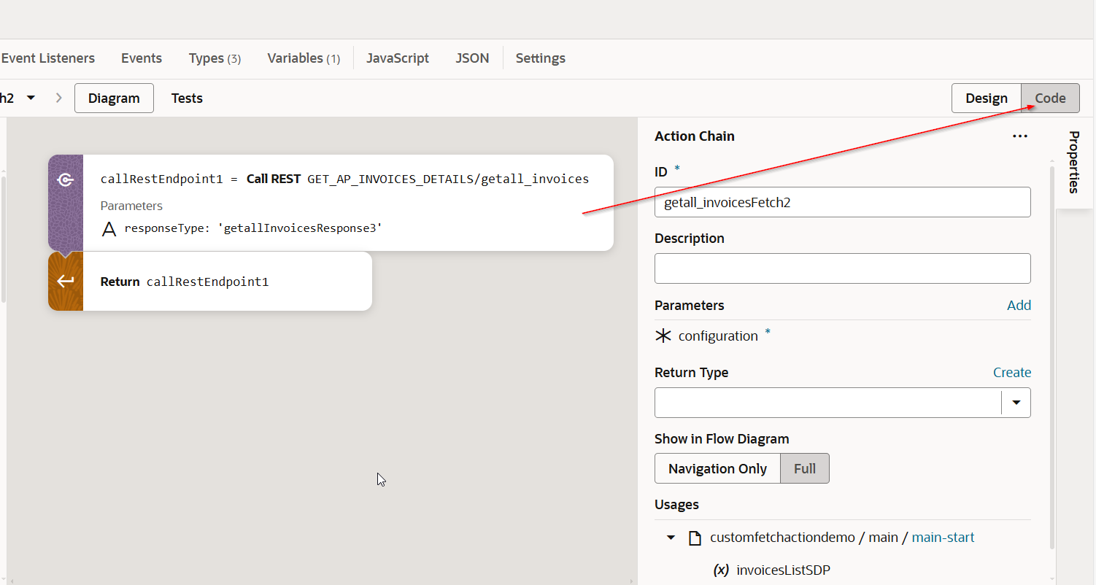Open the action chain name dropdown arrow
Image resolution: width=1096 pixels, height=585 pixels.
[x=31, y=98]
